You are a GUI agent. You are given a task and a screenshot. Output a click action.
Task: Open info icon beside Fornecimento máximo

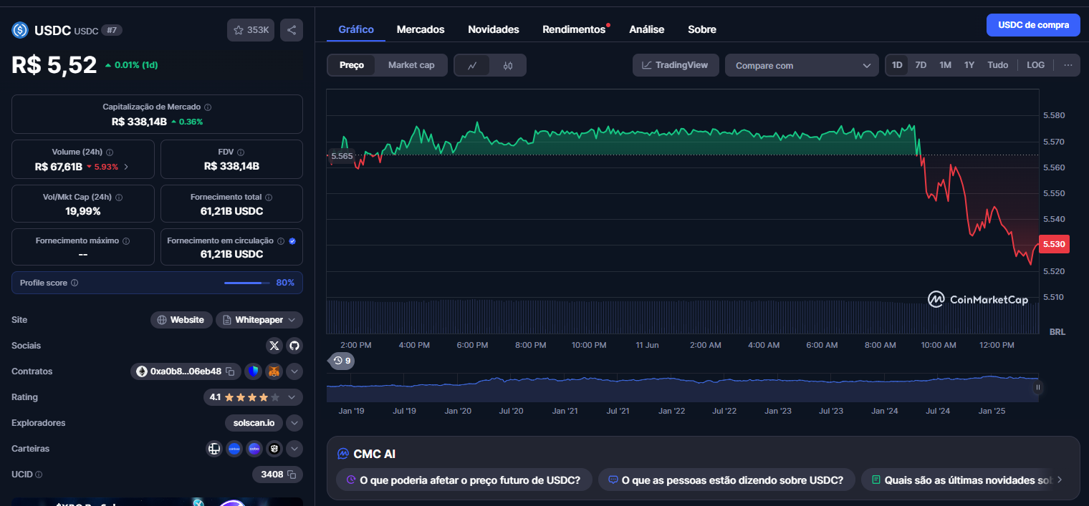[126, 241]
